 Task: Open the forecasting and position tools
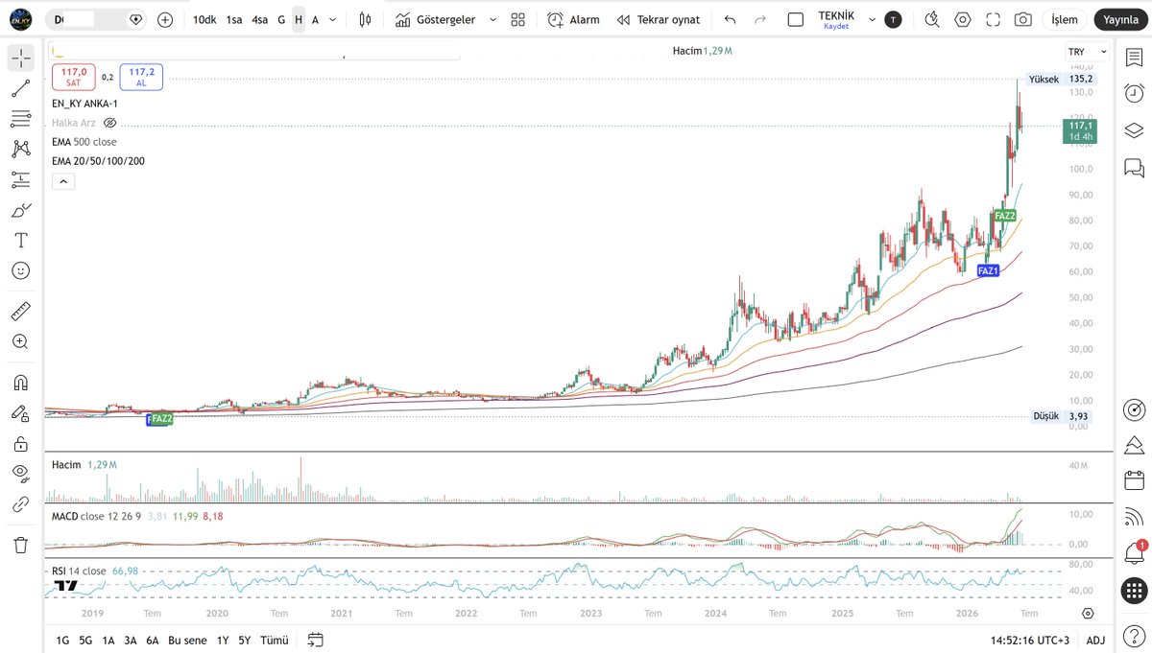coord(20,179)
